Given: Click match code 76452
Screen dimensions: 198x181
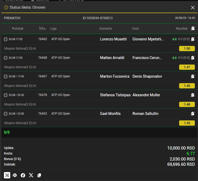Looking at the screenshot, I should click(42, 114).
